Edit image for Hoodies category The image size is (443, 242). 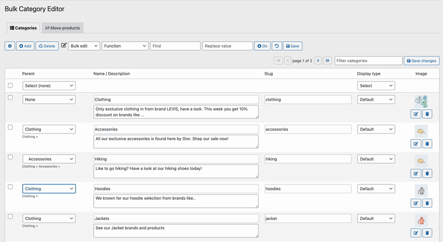pyautogui.click(x=416, y=203)
